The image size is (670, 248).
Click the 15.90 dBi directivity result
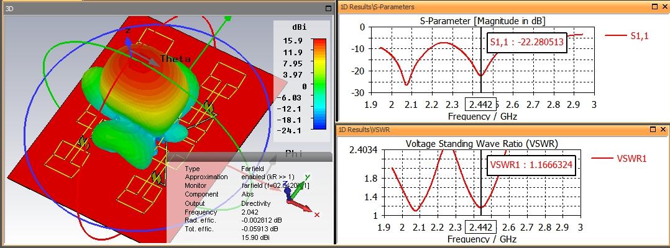(255, 237)
